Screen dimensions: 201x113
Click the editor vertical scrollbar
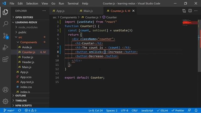(x=199, y=46)
